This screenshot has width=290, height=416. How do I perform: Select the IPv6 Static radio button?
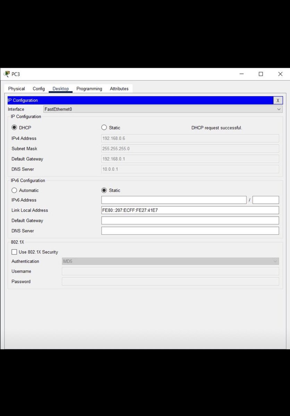[104, 190]
